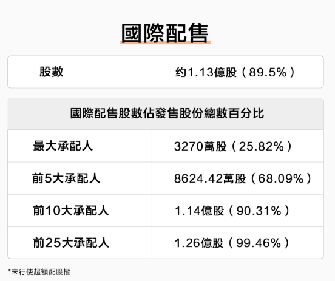Select the 前10大承配人 row label
Viewport: 335px width, 281px height.
coord(71,211)
